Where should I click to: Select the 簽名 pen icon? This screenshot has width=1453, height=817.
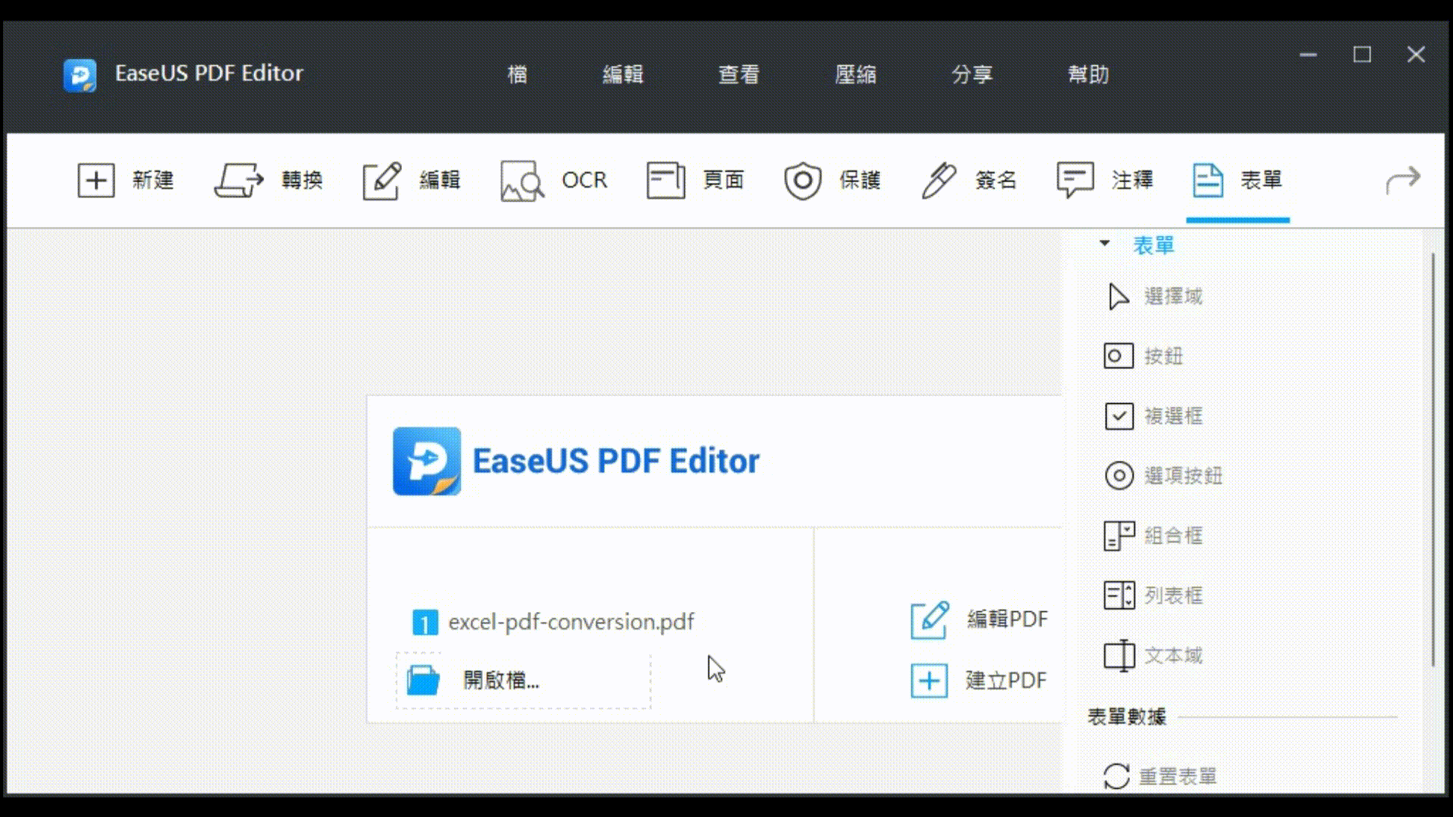[939, 181]
